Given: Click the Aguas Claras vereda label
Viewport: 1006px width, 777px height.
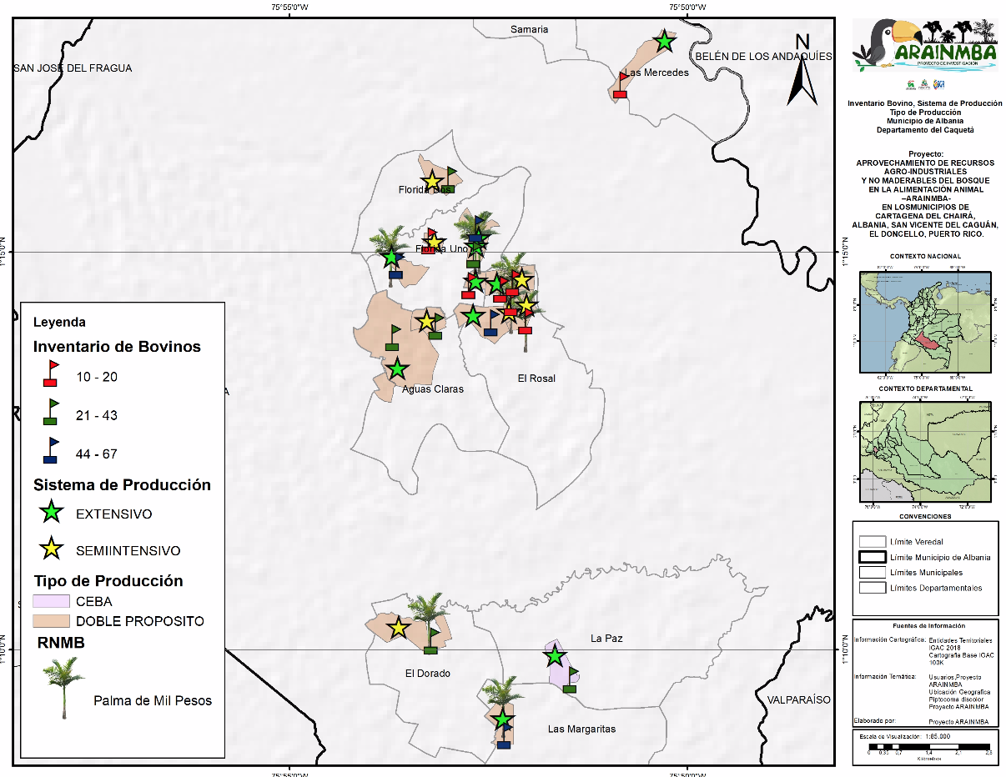Looking at the screenshot, I should point(432,389).
